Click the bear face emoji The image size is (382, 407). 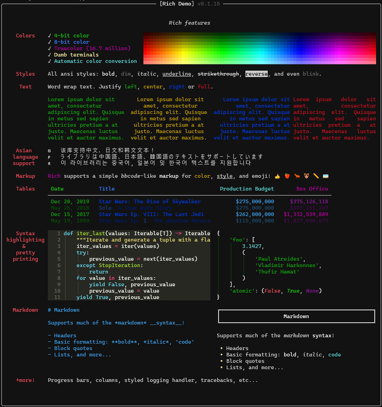(x=306, y=176)
